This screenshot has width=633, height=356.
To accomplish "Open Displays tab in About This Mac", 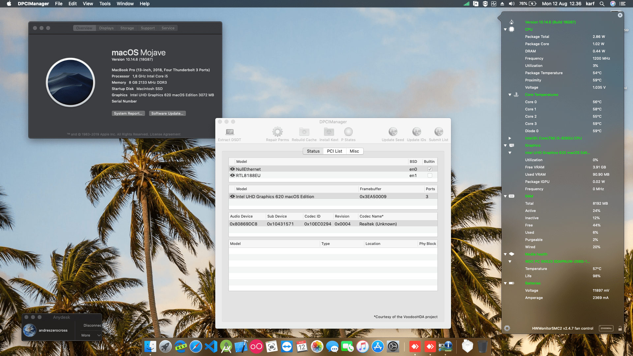I will pos(106,28).
